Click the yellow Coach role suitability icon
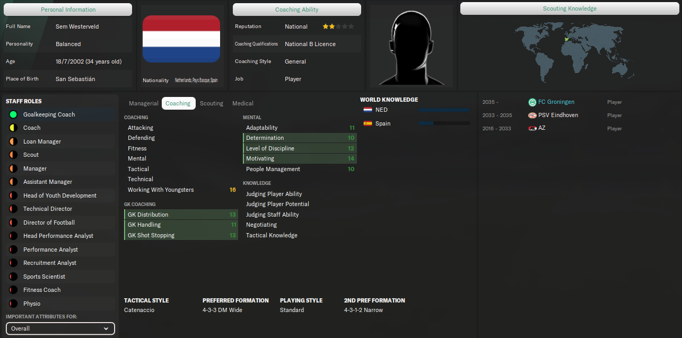Screen dimensions: 682x338 point(13,128)
